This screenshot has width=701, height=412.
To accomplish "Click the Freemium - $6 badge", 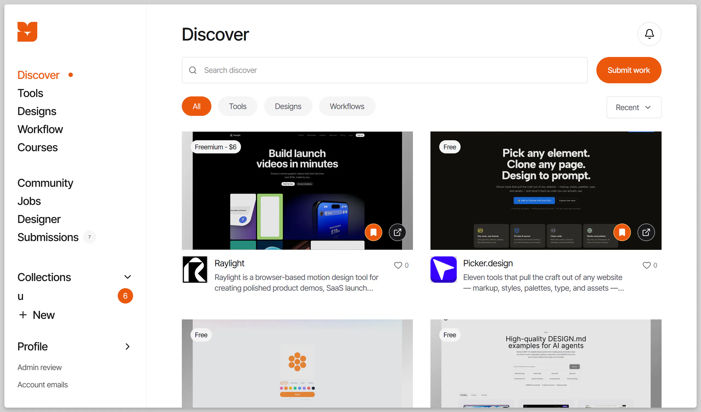I will (x=216, y=147).
